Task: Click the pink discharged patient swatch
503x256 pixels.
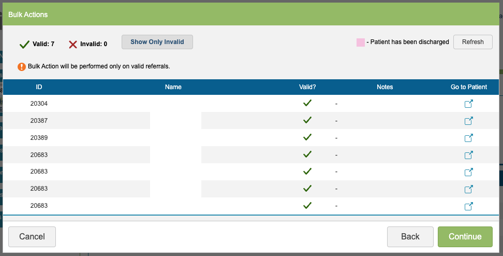Action: [x=360, y=42]
